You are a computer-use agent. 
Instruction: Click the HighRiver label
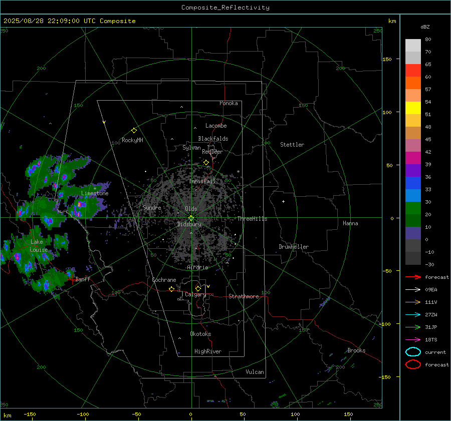208,351
